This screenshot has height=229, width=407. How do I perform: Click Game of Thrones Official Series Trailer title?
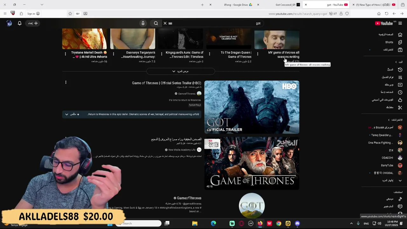point(166,83)
